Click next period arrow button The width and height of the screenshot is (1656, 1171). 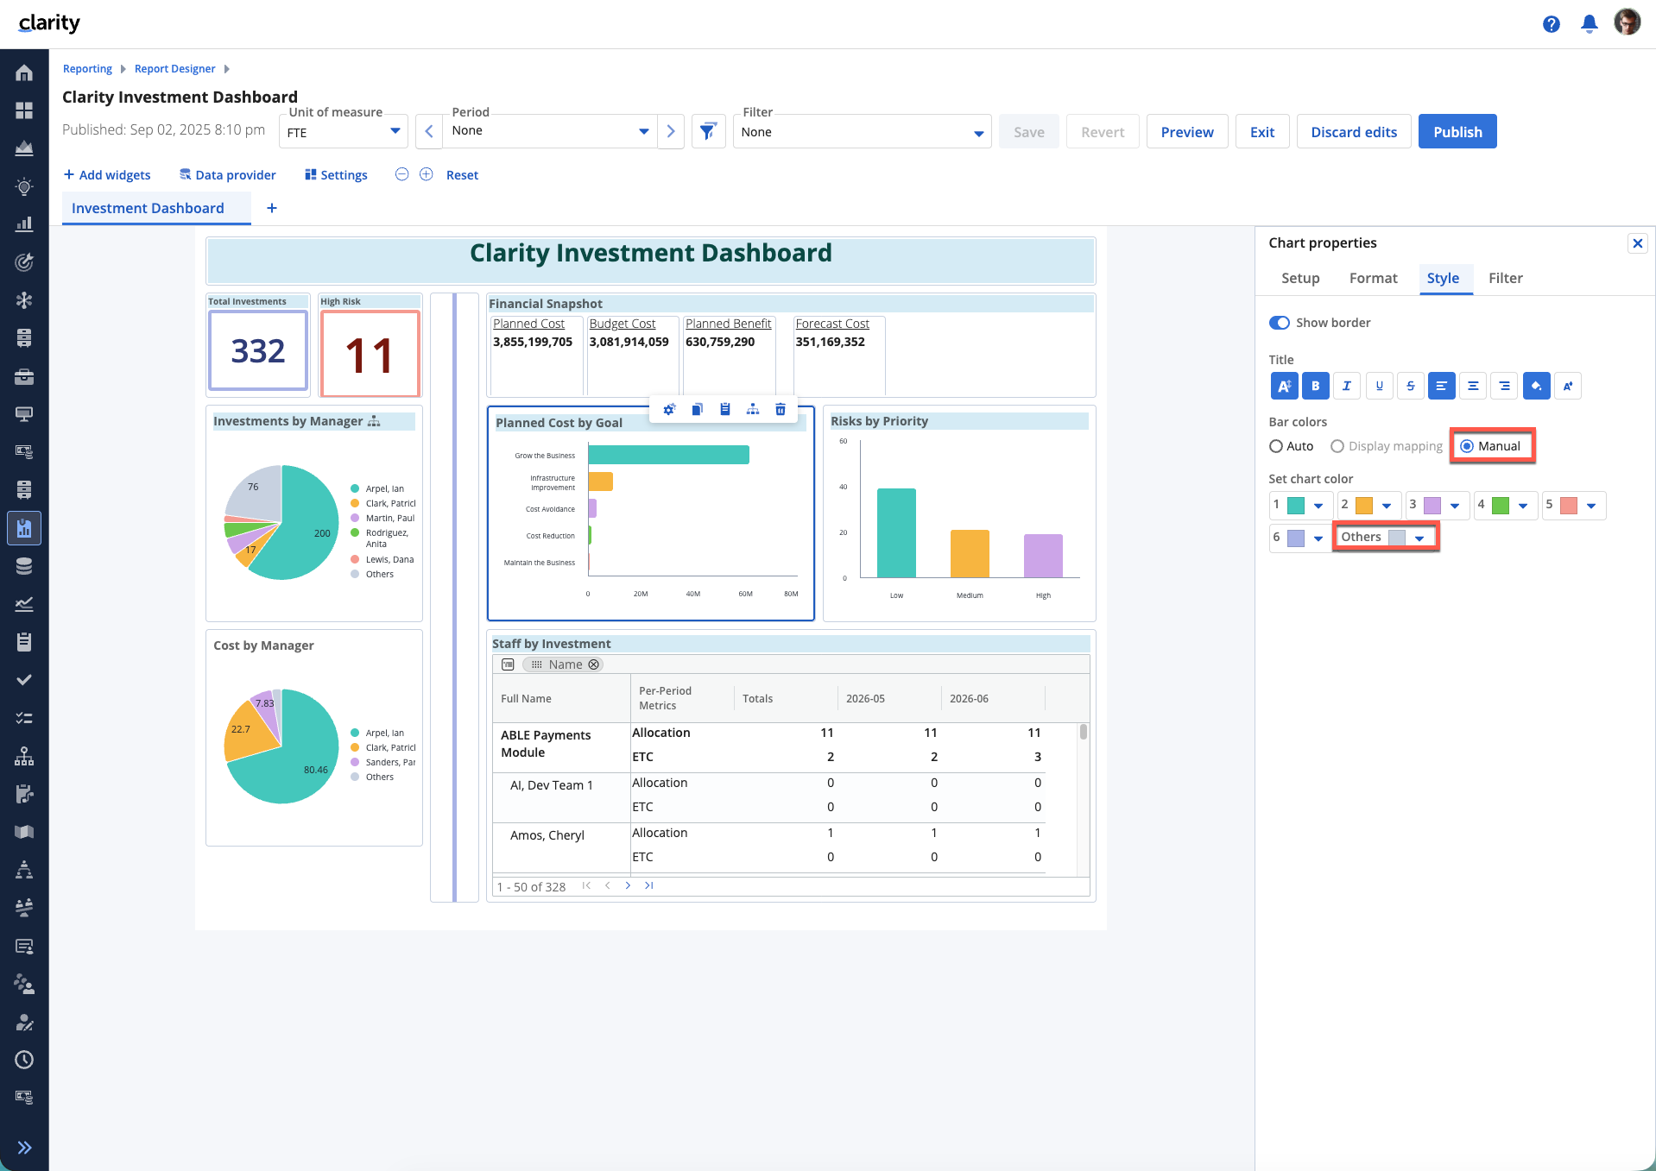(x=671, y=131)
